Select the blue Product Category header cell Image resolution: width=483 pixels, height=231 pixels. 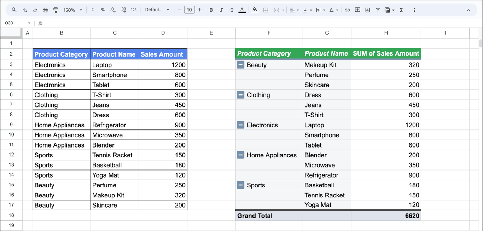point(62,54)
